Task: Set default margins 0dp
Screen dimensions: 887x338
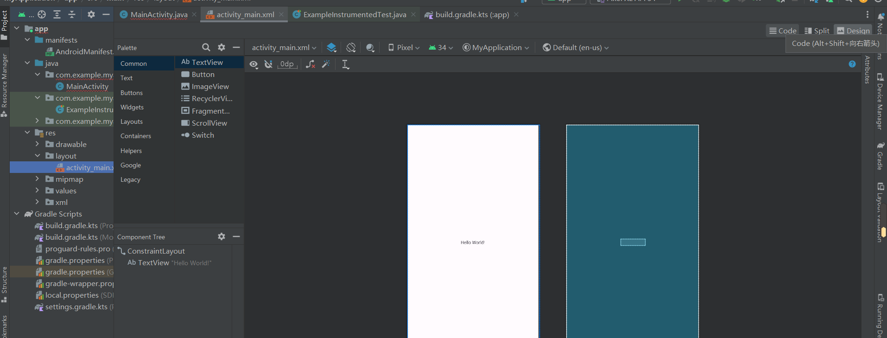Action: (287, 64)
